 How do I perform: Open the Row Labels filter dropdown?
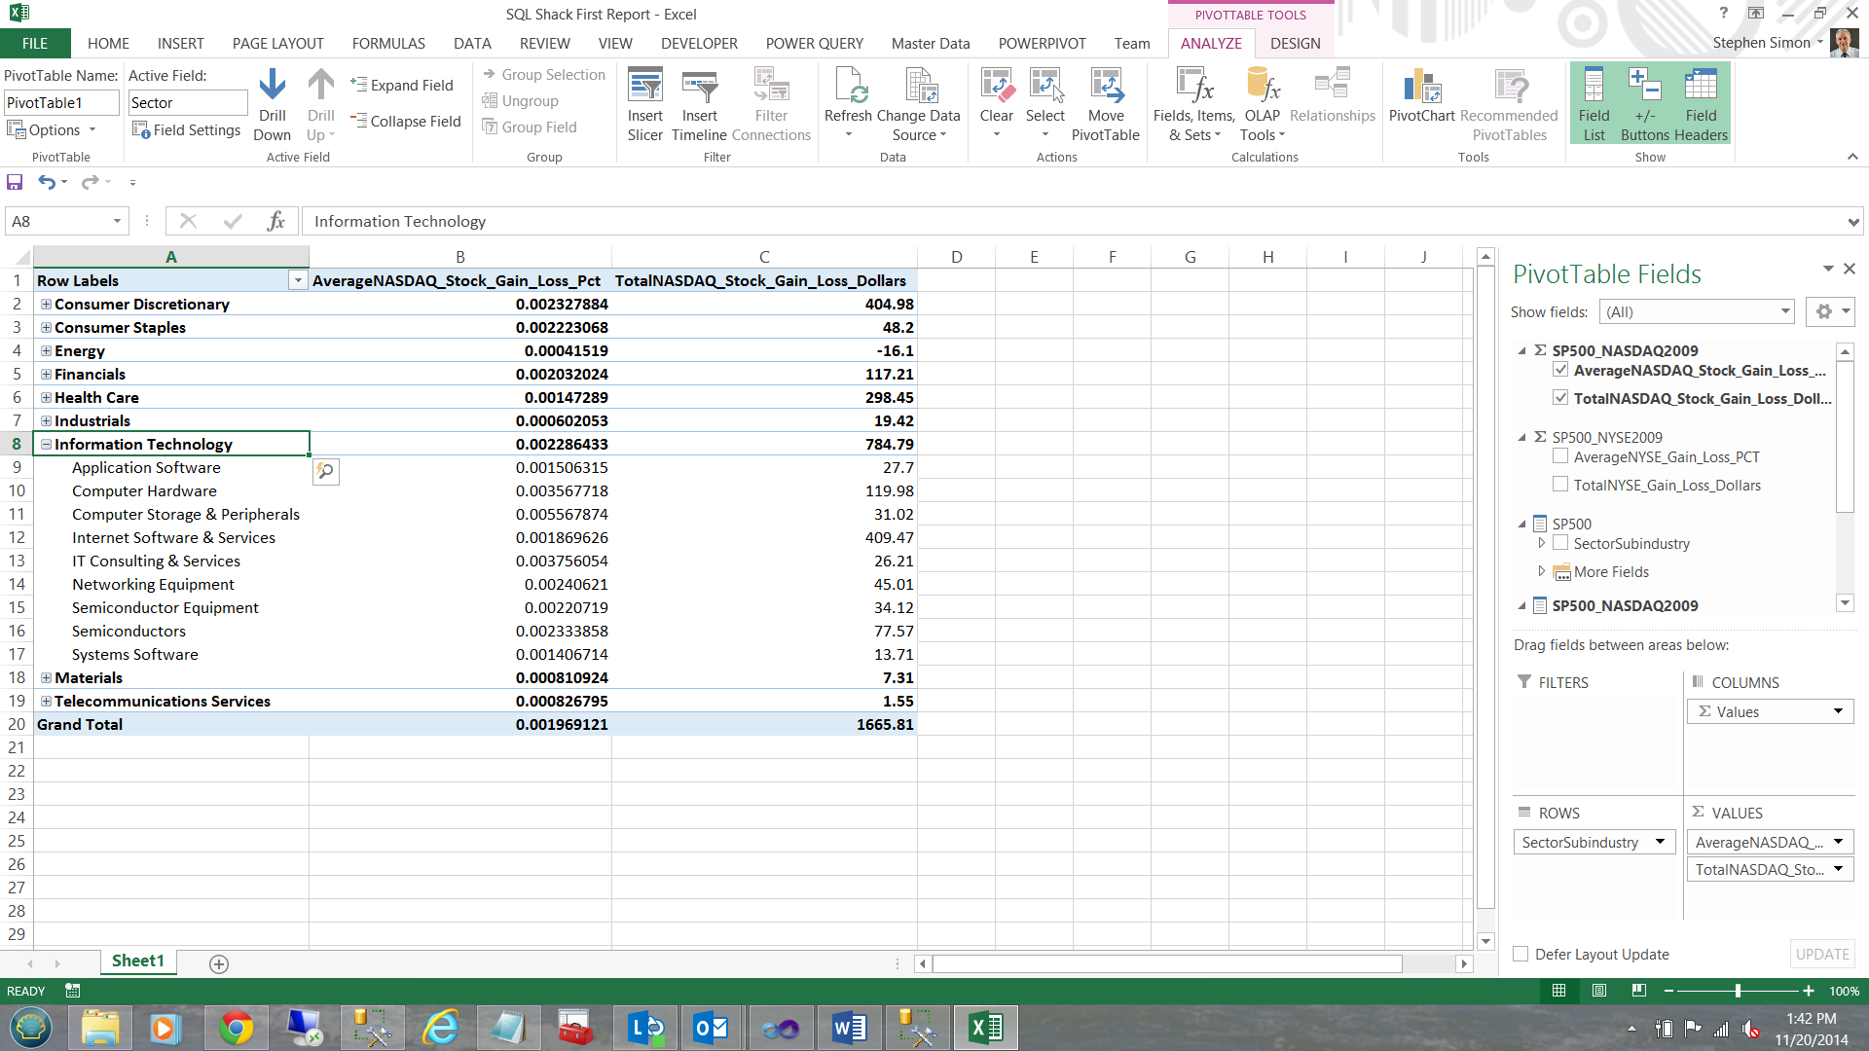pos(298,281)
